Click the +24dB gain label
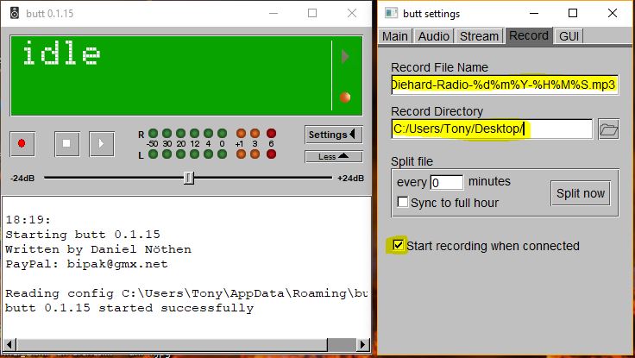 click(x=350, y=179)
